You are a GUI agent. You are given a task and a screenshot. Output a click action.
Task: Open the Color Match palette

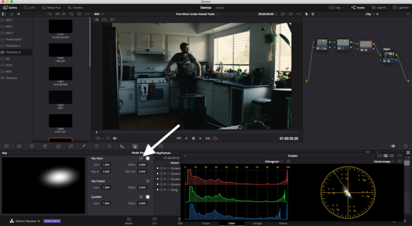coord(19,146)
